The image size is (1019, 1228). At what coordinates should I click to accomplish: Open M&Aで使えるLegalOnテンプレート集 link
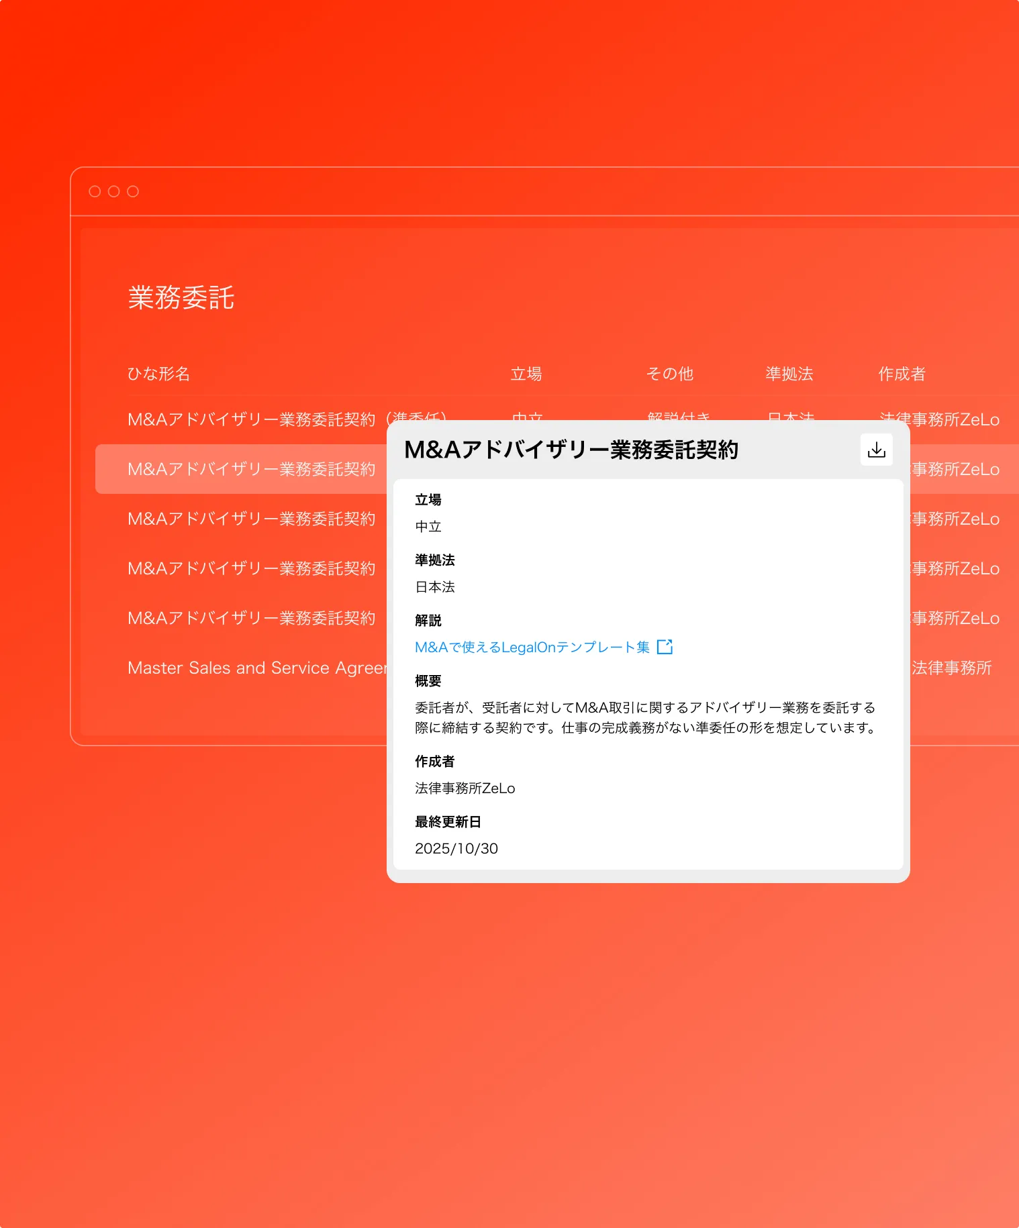[532, 647]
